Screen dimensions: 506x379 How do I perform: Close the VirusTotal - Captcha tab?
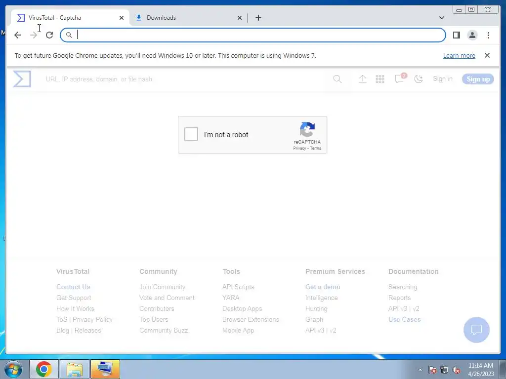tap(122, 18)
